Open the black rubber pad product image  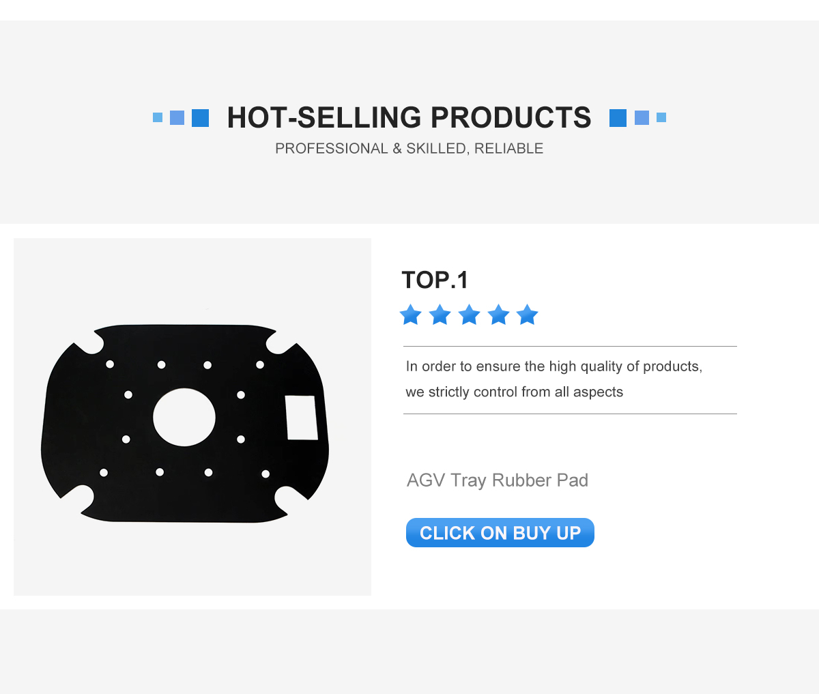[185, 423]
